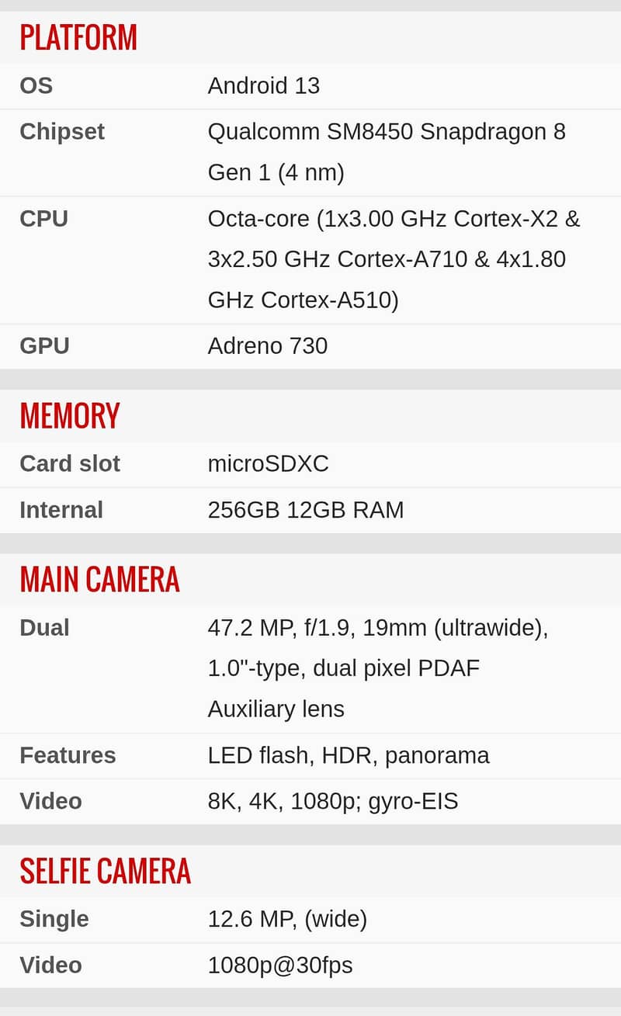Select the MEMORY section header

(x=70, y=416)
